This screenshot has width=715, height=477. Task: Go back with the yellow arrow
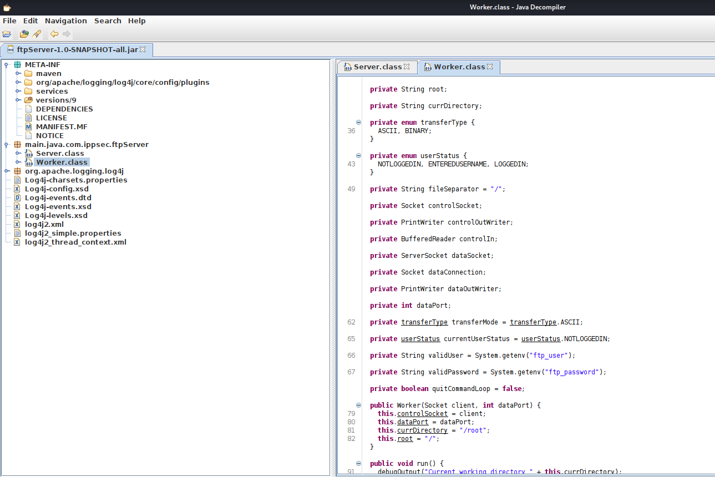54,34
